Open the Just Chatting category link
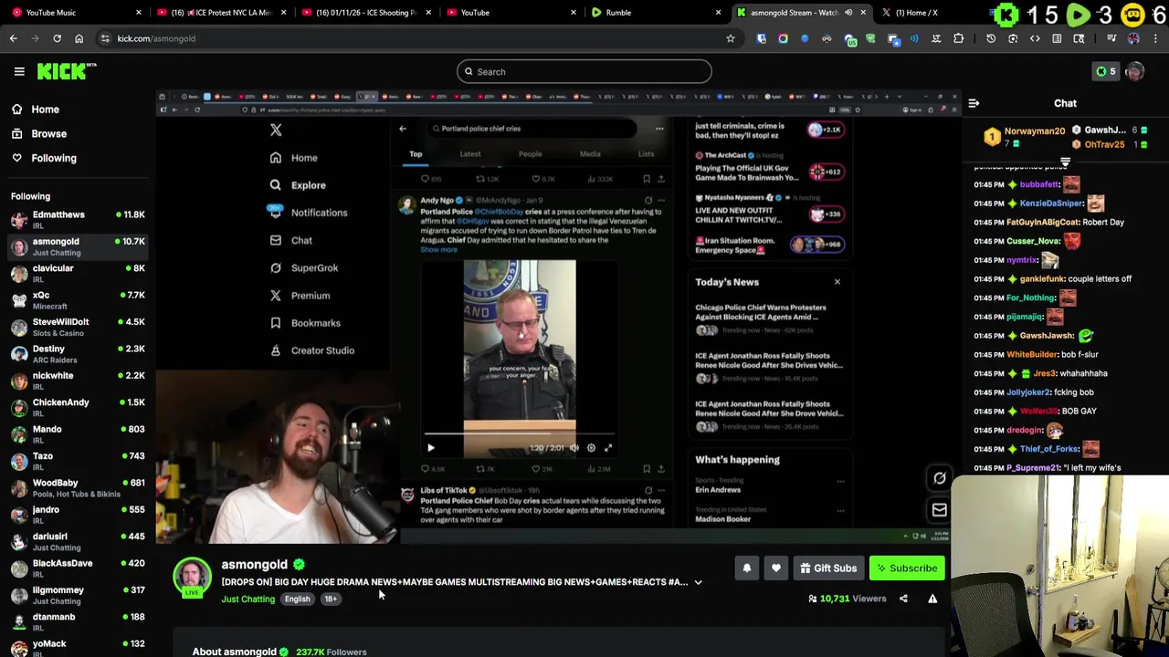The height and width of the screenshot is (657, 1169). (247, 600)
